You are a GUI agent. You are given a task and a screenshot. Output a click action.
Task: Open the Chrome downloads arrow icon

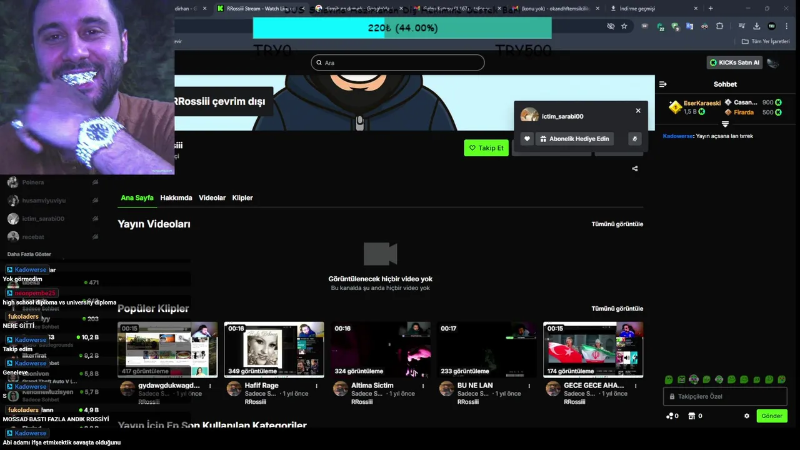point(756,26)
